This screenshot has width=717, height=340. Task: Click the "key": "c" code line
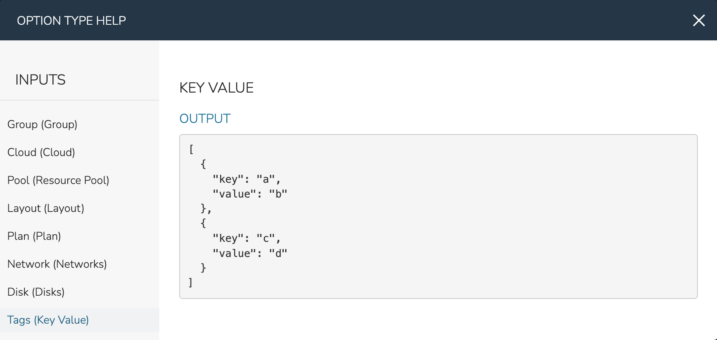tap(246, 238)
